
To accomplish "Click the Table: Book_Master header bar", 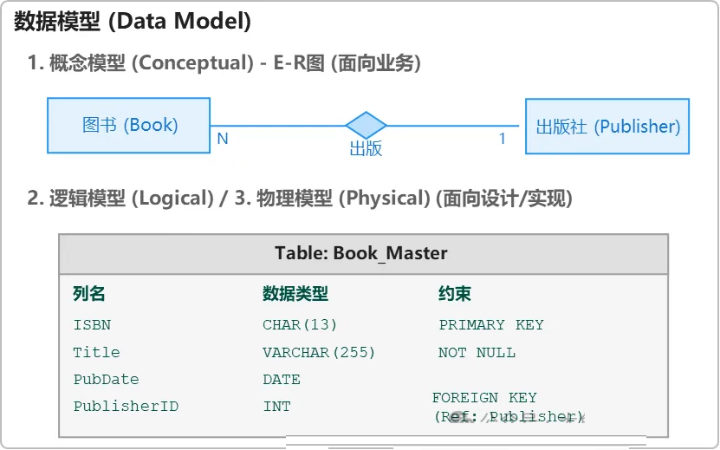I will click(x=362, y=253).
